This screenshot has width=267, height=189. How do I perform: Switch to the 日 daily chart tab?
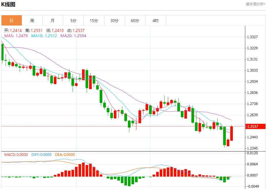tap(11, 21)
